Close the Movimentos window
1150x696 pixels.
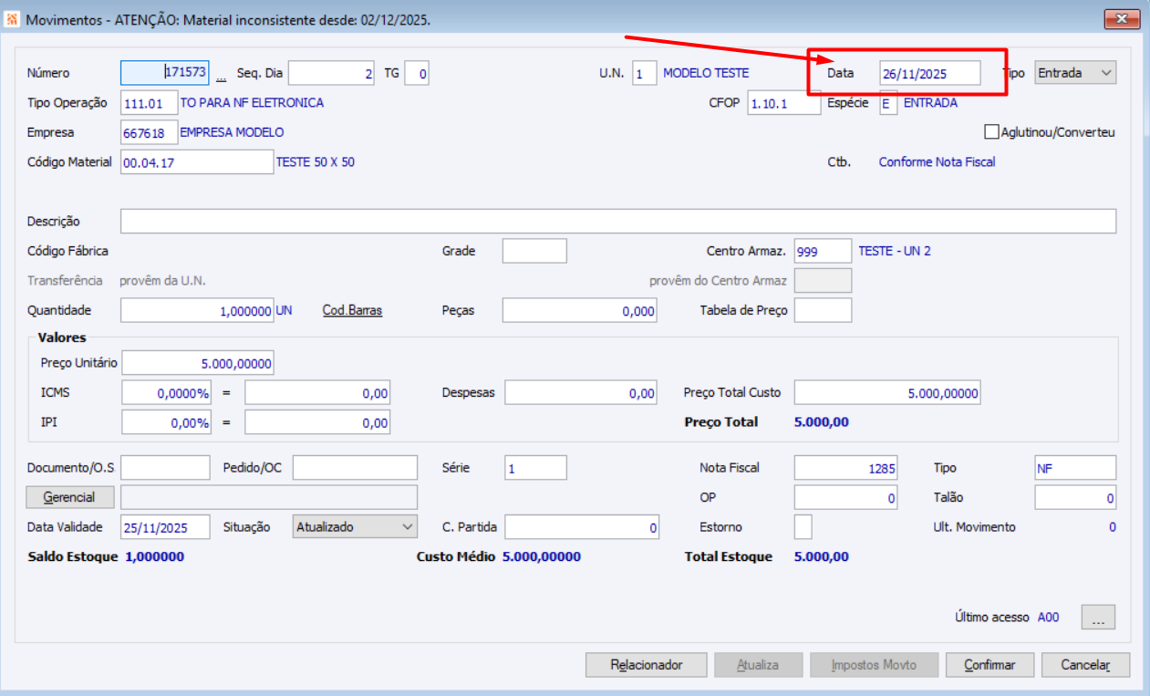[1122, 18]
